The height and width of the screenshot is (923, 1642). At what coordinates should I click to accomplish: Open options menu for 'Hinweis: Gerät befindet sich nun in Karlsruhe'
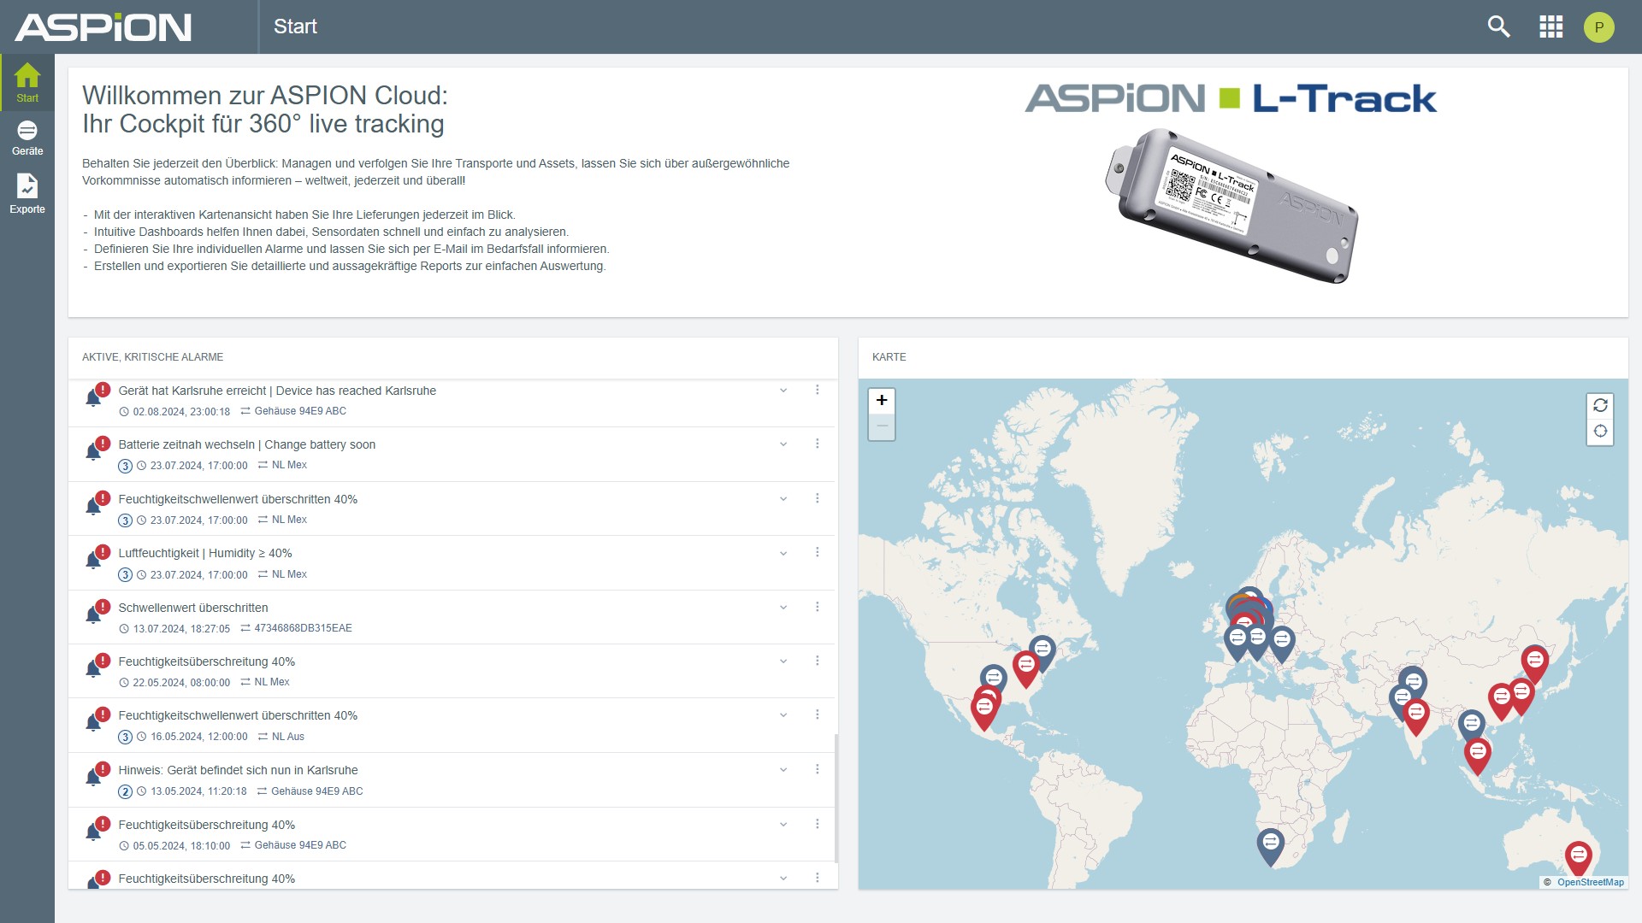coord(818,769)
